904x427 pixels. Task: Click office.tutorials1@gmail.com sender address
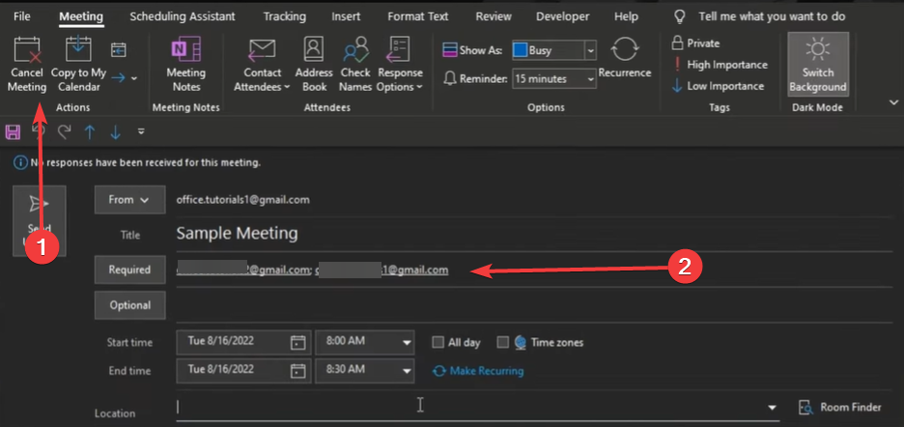[242, 200]
